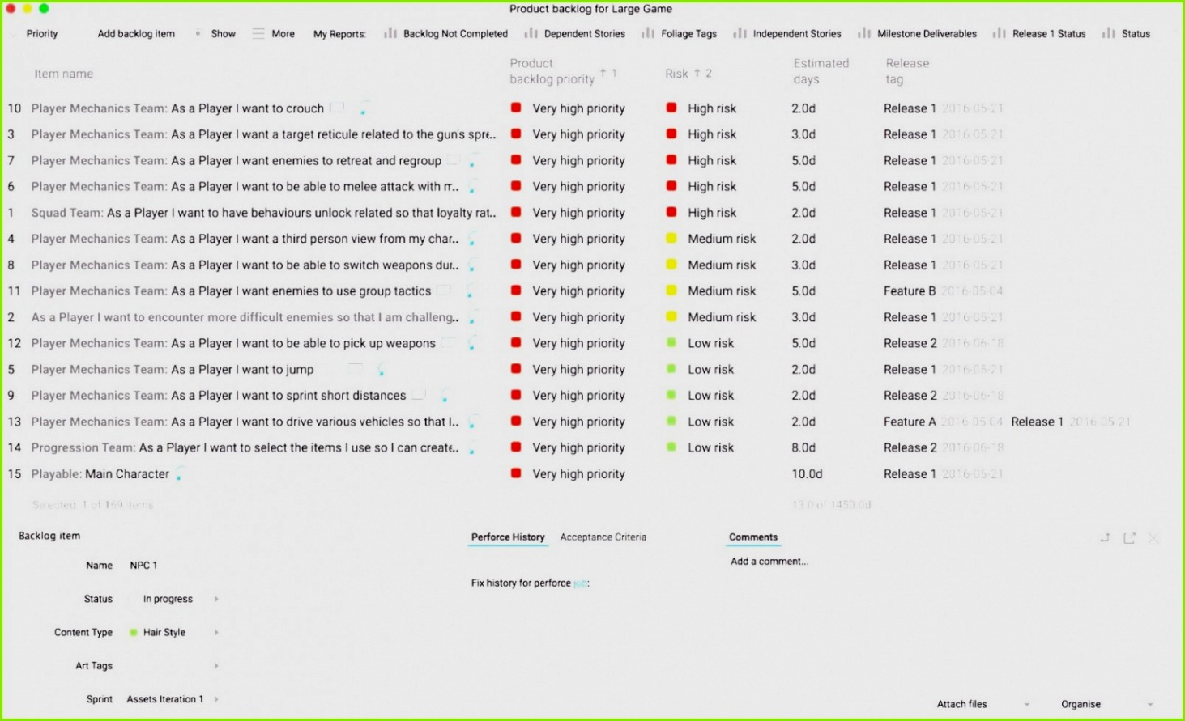The image size is (1185, 721).
Task: Click the hamburger icon beside More
Action: coord(258,33)
